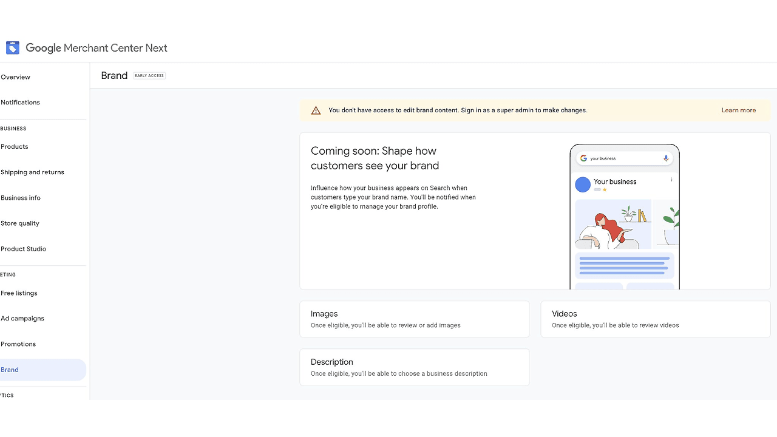Go to Notifications in sidebar
The width and height of the screenshot is (777, 437).
pyautogui.click(x=21, y=103)
